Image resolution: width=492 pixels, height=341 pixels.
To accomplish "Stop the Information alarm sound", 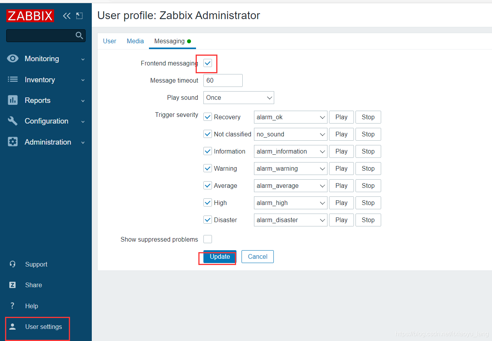I will click(x=368, y=151).
